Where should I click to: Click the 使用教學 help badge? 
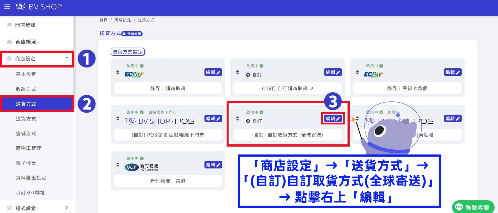tap(132, 34)
